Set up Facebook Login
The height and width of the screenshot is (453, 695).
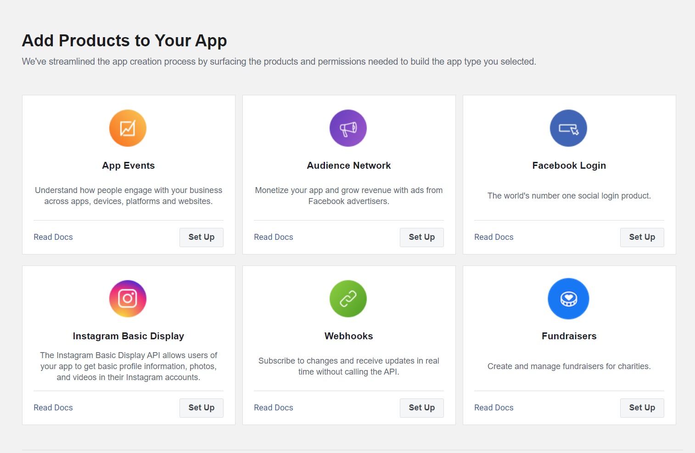coord(642,237)
